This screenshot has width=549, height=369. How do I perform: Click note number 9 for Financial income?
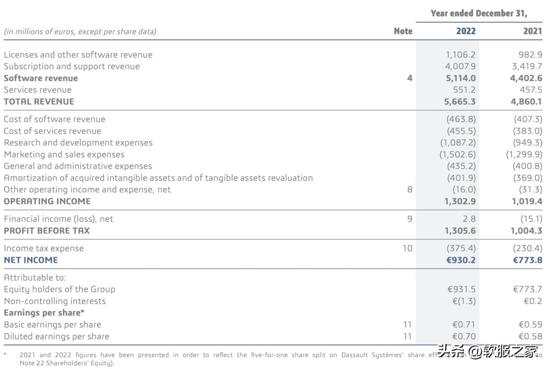point(409,219)
